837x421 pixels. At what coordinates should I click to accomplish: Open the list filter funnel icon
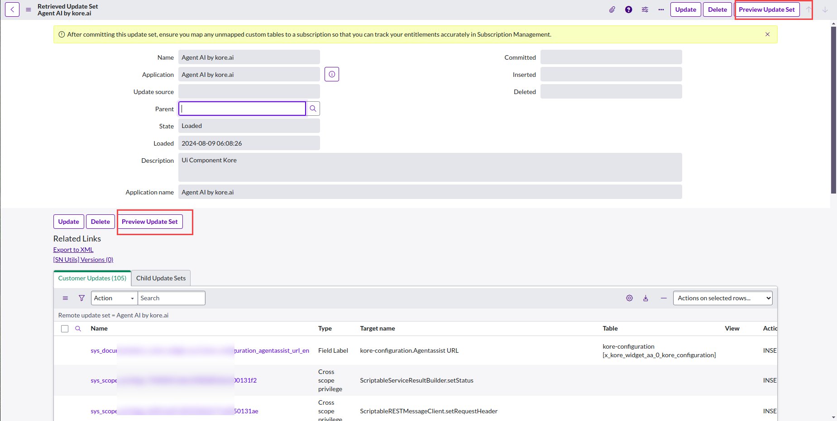click(x=81, y=298)
